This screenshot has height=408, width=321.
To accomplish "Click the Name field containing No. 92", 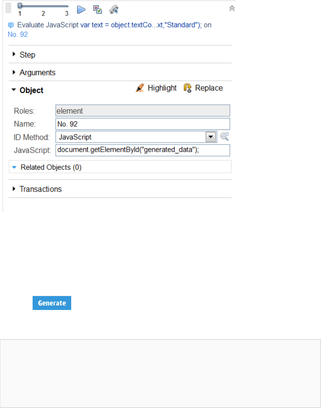I will coord(142,124).
